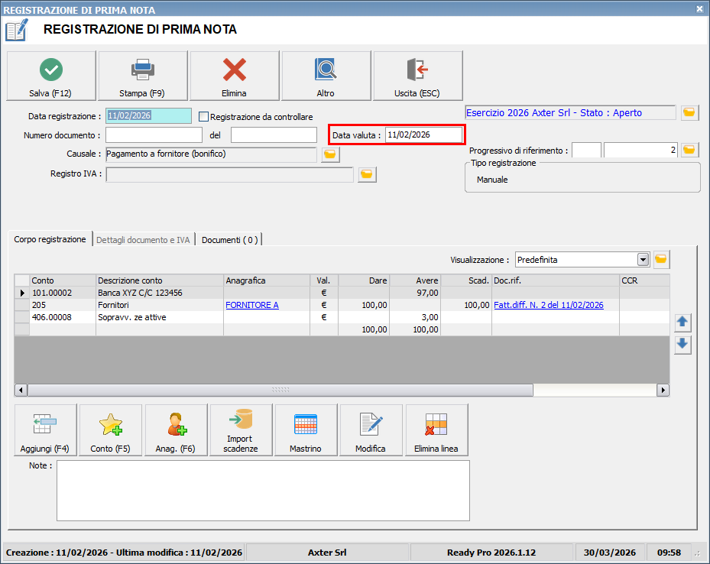Click the horizontal scrollbar thumb in grid
The width and height of the screenshot is (710, 564).
(x=280, y=390)
